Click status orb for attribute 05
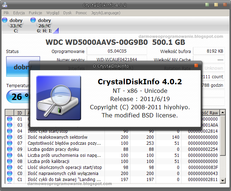 click(x=10, y=137)
